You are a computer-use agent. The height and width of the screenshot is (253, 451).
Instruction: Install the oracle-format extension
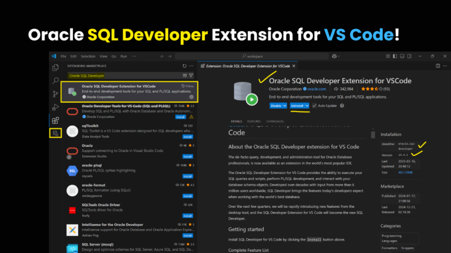point(187,196)
